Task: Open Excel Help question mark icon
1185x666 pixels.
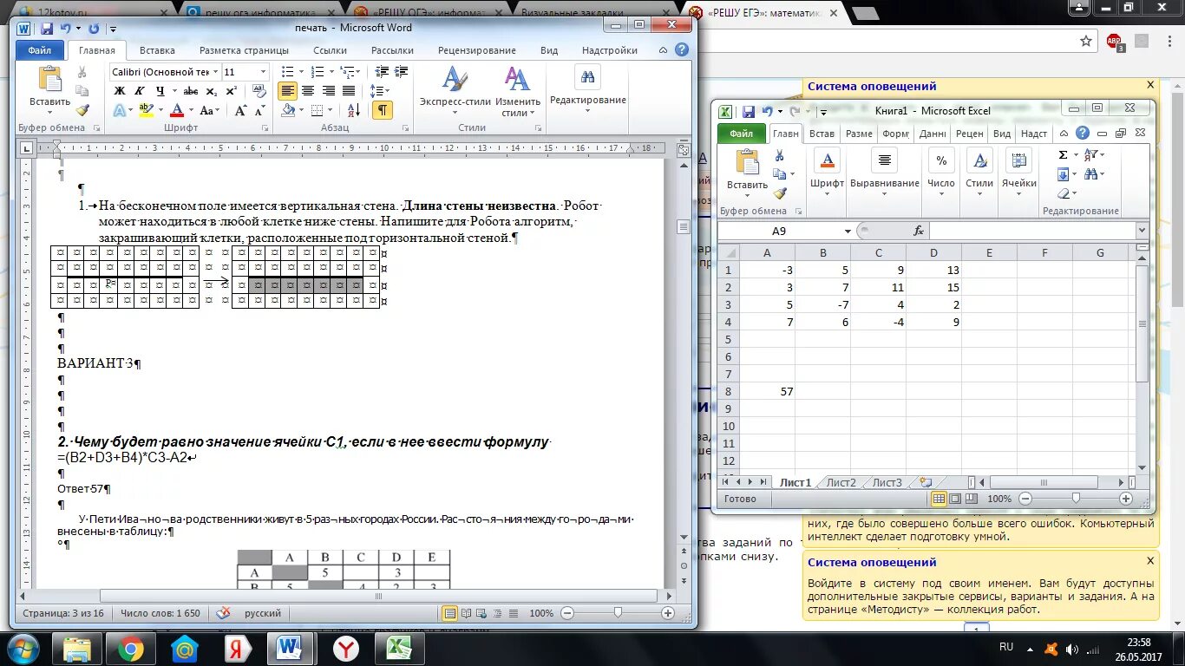Action: pyautogui.click(x=1083, y=134)
